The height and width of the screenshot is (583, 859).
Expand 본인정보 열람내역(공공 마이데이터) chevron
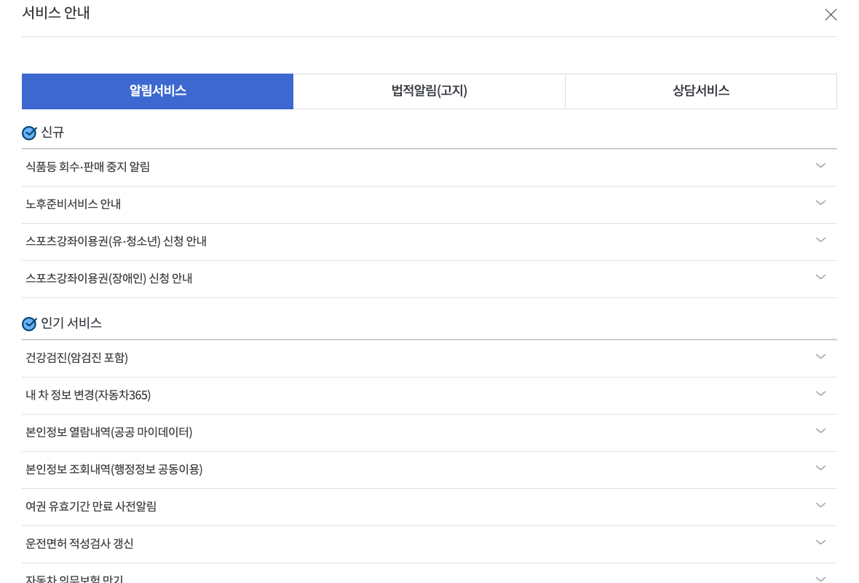tap(820, 431)
